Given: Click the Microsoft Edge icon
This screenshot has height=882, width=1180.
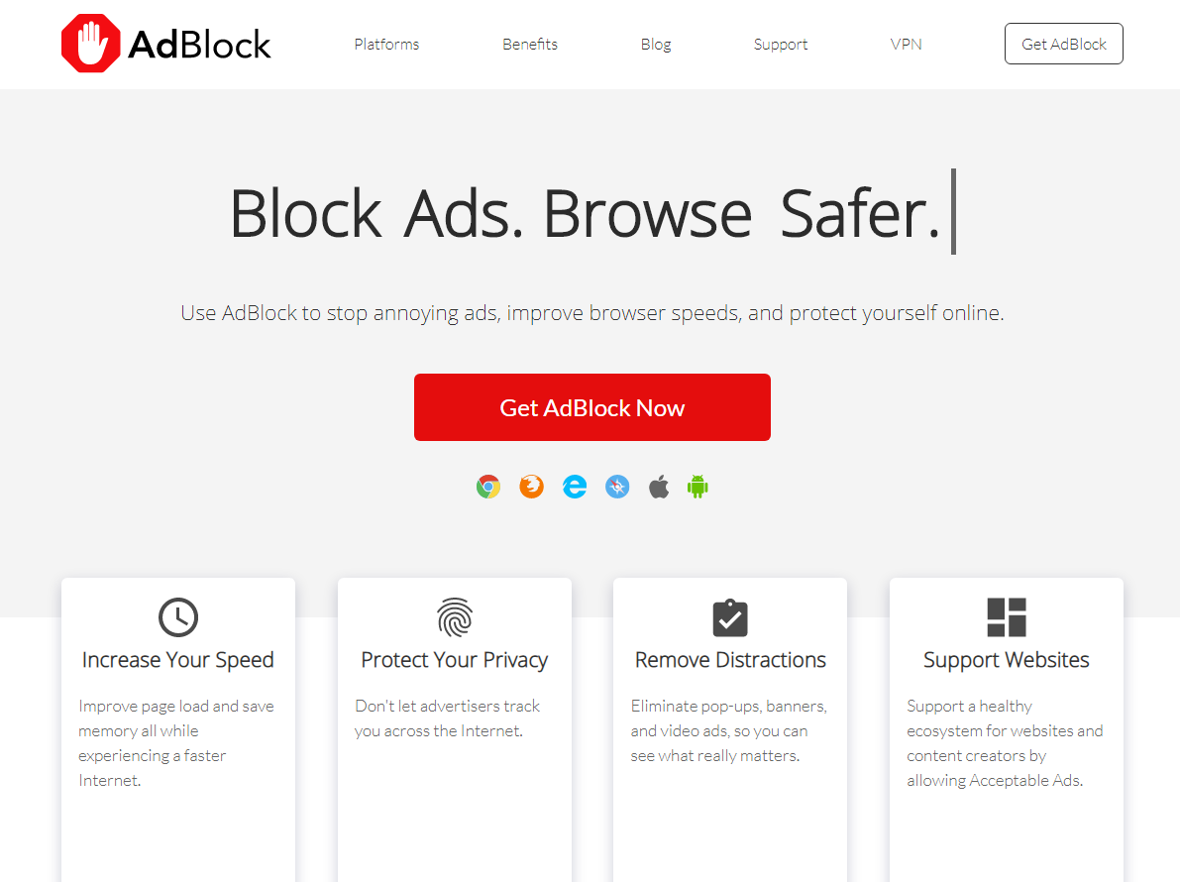Looking at the screenshot, I should tap(574, 487).
